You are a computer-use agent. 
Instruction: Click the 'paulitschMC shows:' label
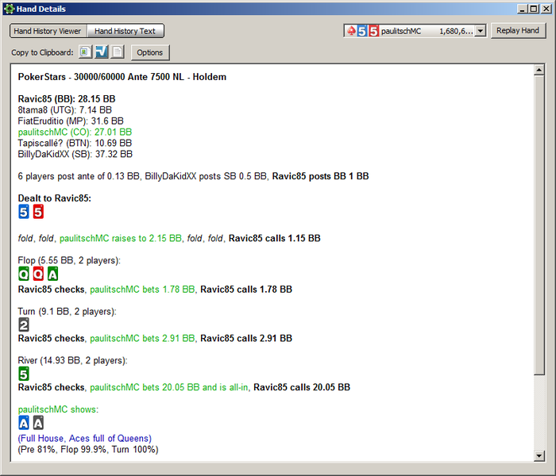tap(58, 409)
